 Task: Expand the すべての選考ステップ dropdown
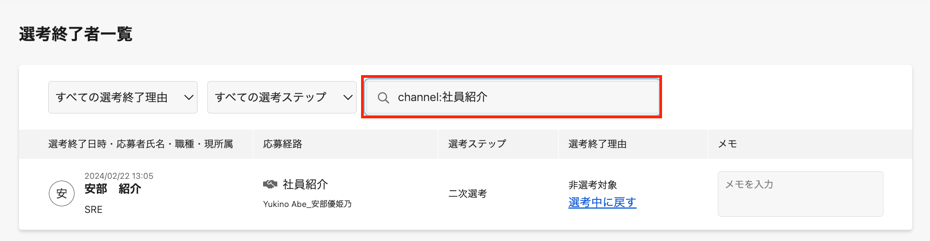pos(281,97)
